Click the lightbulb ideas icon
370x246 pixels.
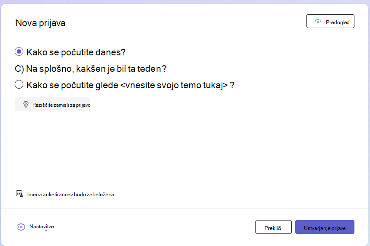26,104
